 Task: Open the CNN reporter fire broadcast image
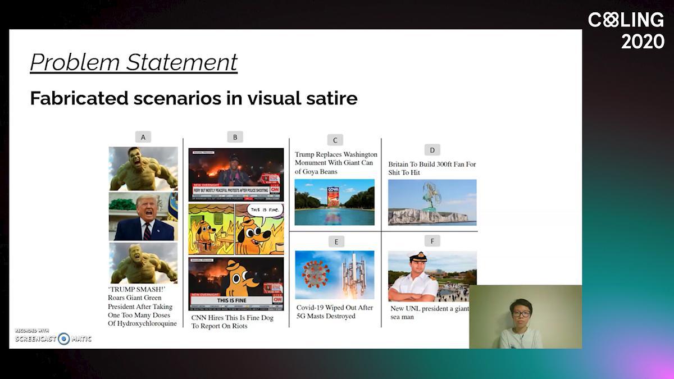[236, 175]
